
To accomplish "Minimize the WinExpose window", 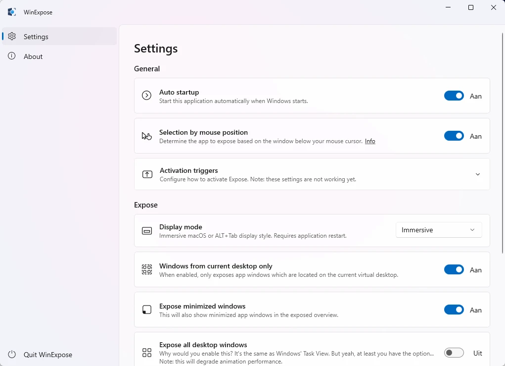I will [x=448, y=7].
